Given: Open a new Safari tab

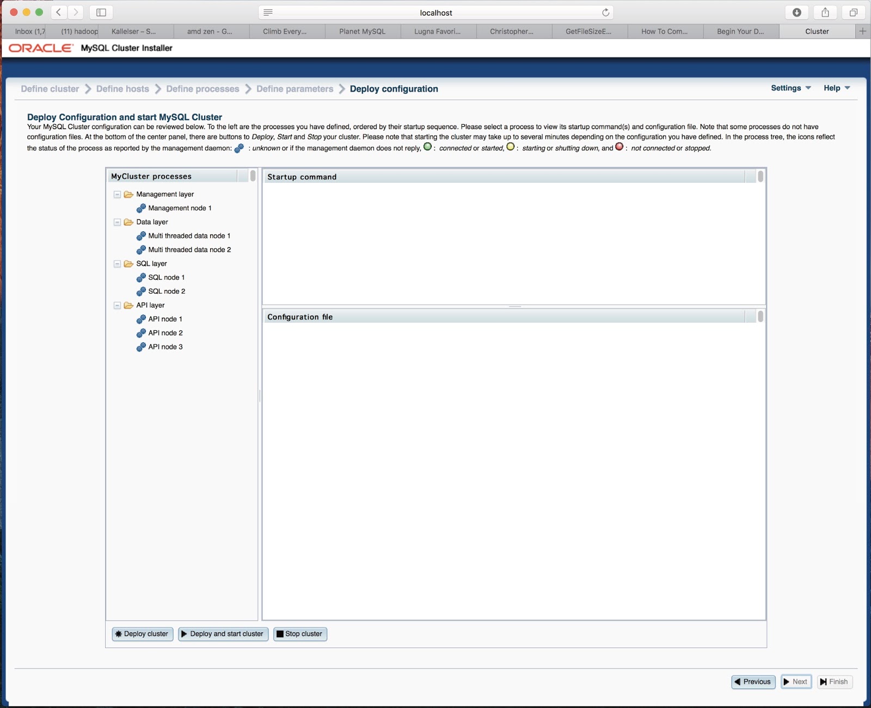Looking at the screenshot, I should pos(863,31).
